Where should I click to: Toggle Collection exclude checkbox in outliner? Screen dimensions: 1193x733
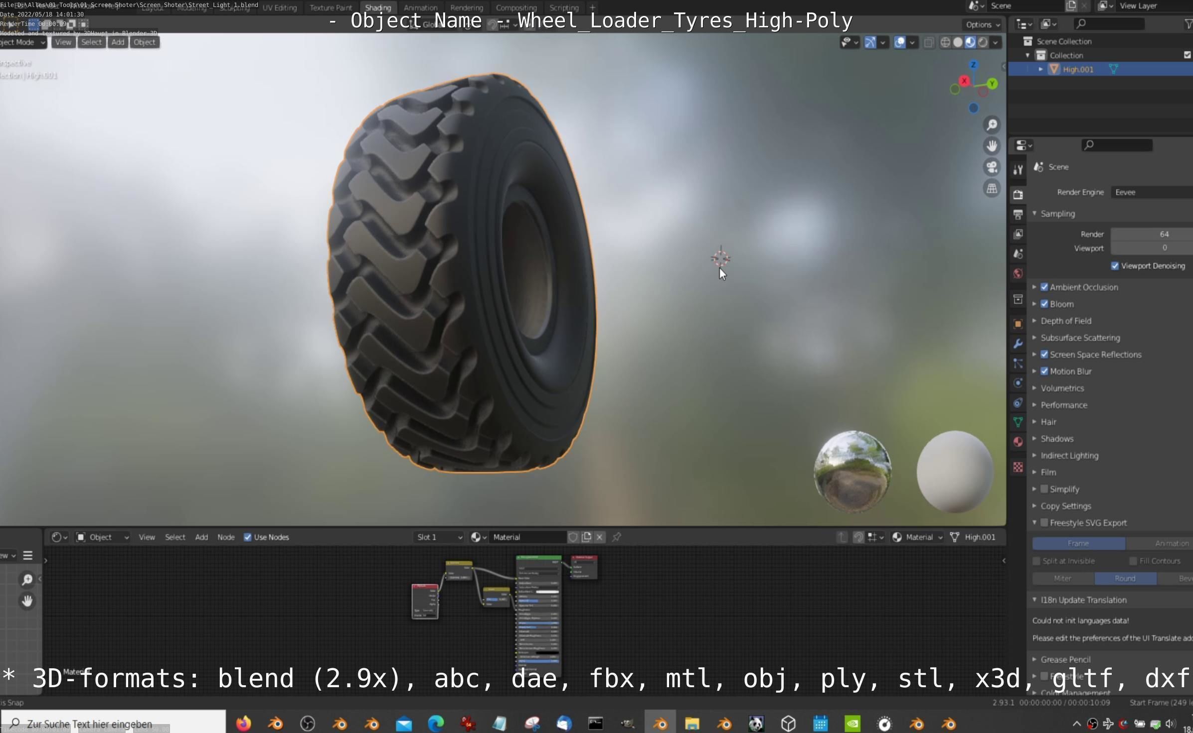1187,55
